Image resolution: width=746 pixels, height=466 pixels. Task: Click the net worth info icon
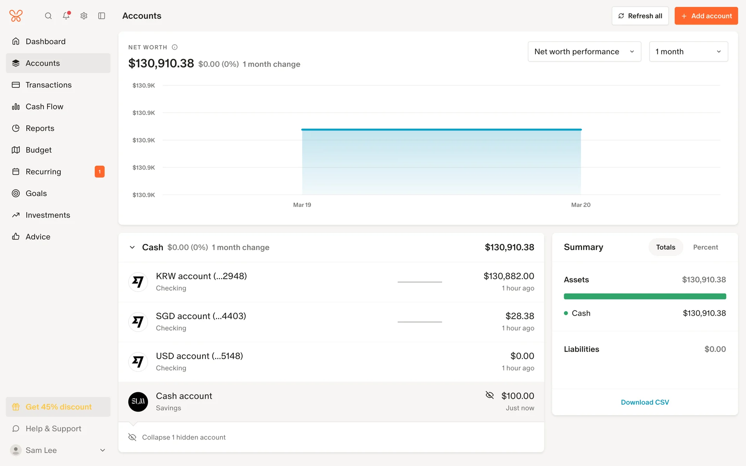[x=175, y=47]
